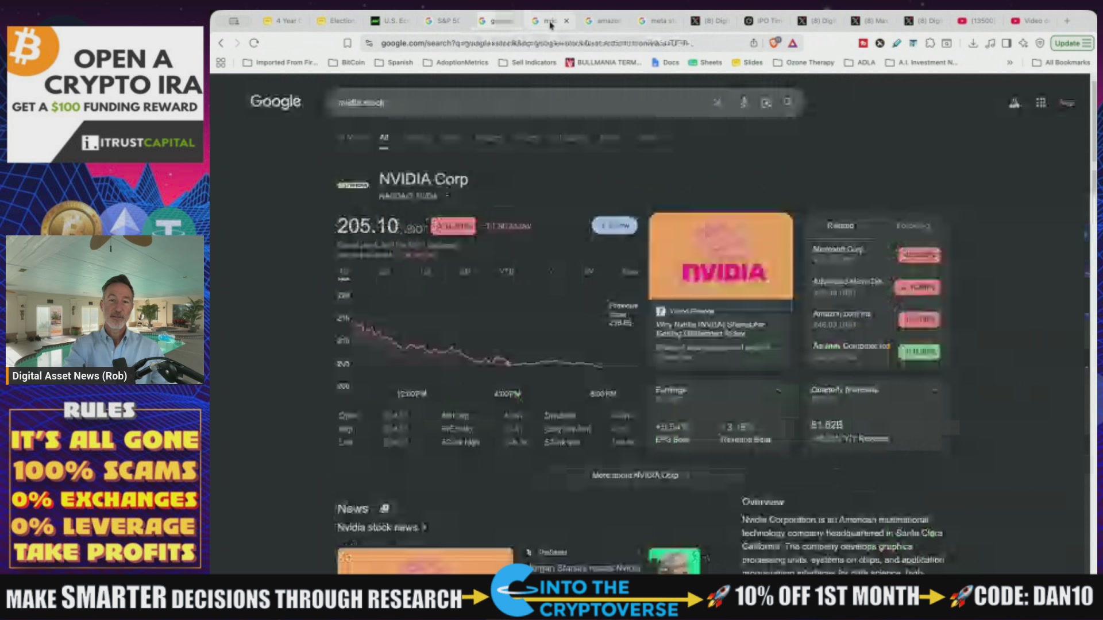Open the Docs bookmark

(665, 63)
